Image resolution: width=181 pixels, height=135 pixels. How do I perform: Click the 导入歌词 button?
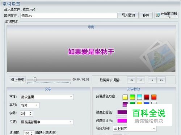128,15
